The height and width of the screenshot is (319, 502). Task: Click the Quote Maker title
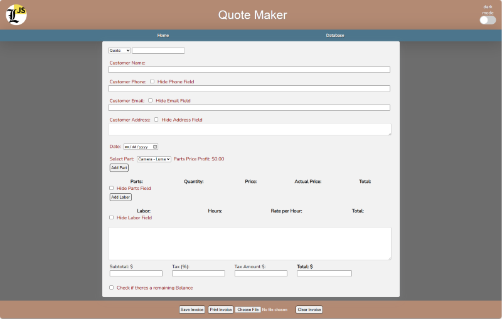(253, 15)
